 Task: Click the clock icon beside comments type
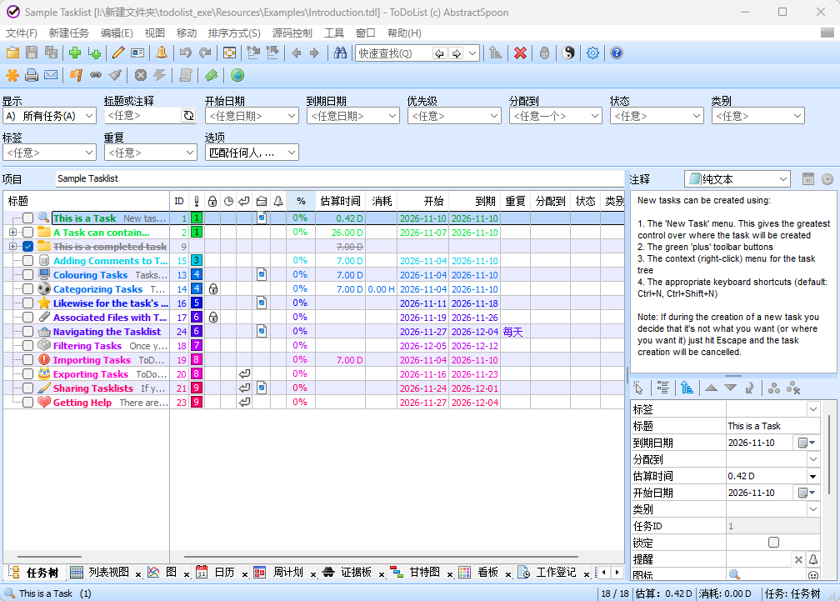[827, 179]
